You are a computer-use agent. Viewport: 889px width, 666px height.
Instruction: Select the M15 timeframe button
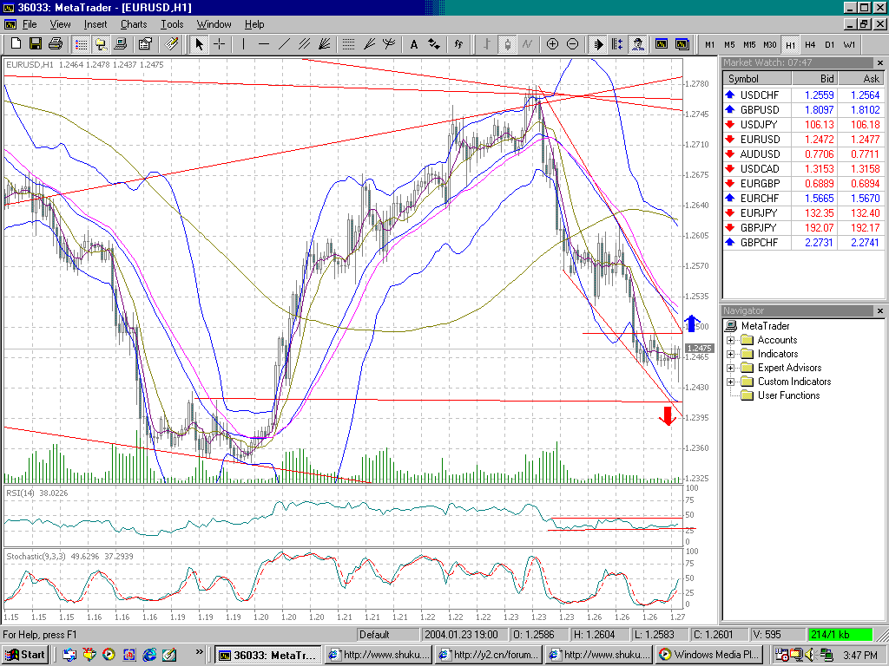749,44
